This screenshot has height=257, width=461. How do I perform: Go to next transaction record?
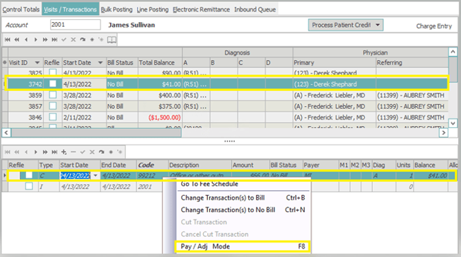(x=36, y=152)
